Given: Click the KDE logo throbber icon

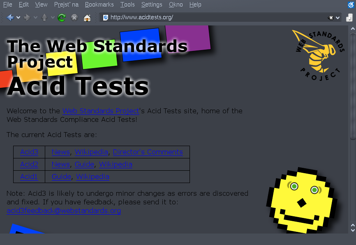Looking at the screenshot, I should click(351, 5).
